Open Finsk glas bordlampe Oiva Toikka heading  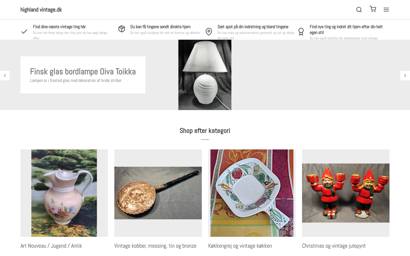(x=83, y=71)
